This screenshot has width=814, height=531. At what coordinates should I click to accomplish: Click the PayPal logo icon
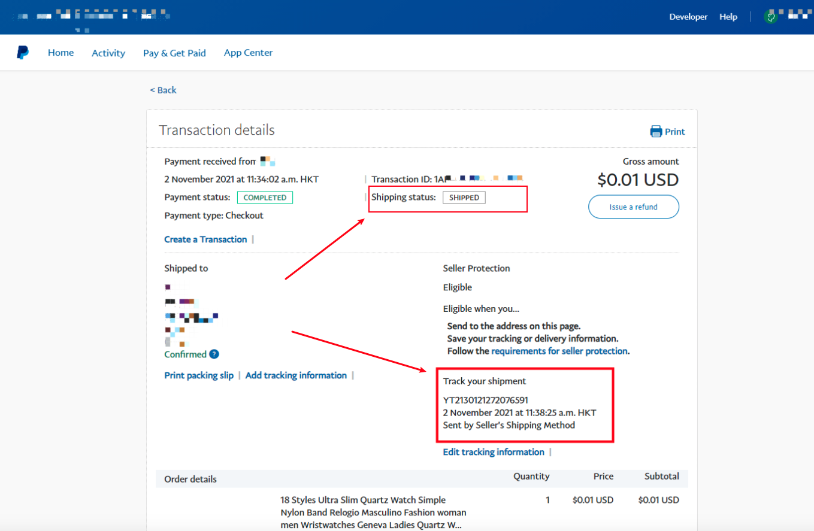pyautogui.click(x=23, y=53)
